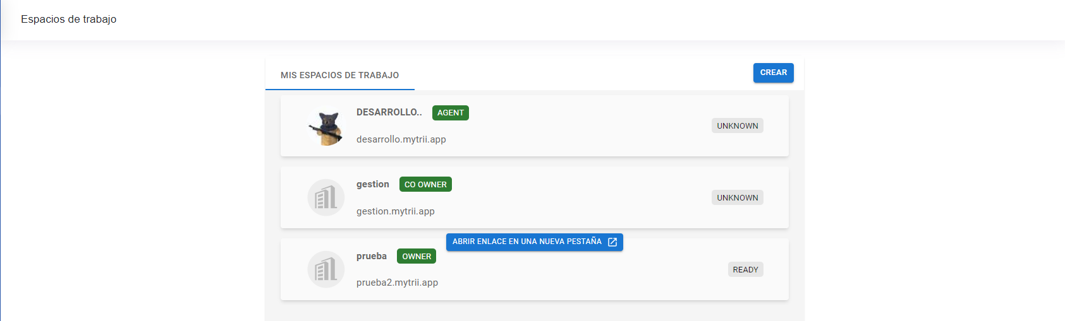Click the READY status chip on prueba

(x=745, y=270)
